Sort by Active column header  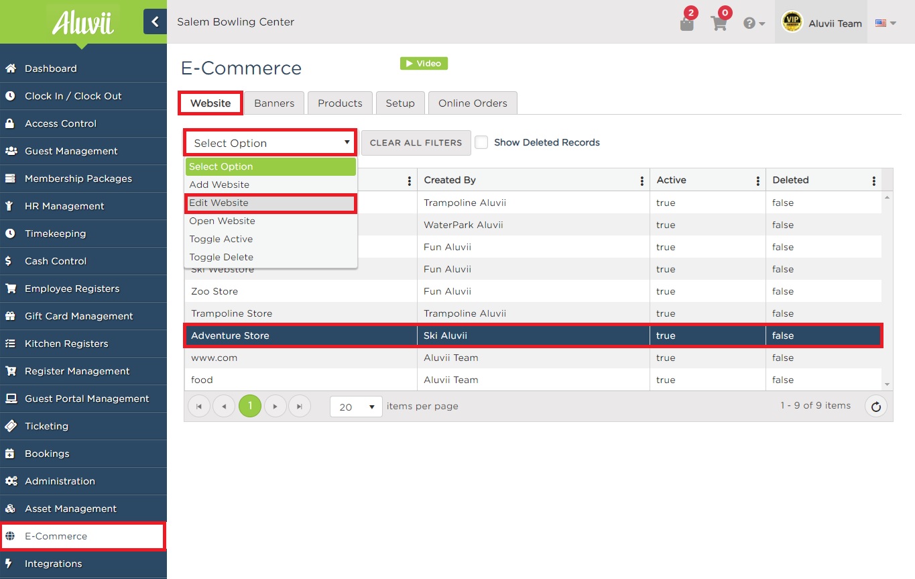click(671, 180)
